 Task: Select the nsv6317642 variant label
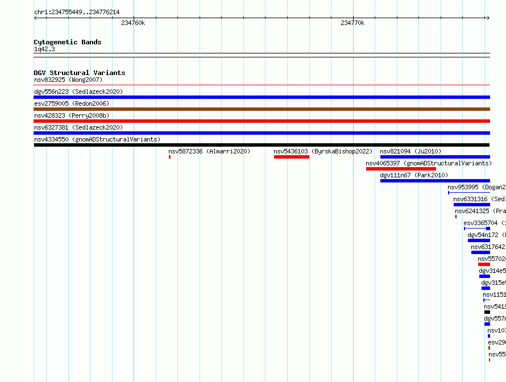point(488,247)
